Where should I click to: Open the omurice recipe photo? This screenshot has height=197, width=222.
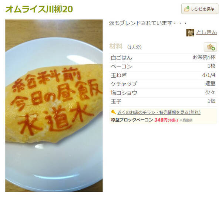coord(54,106)
